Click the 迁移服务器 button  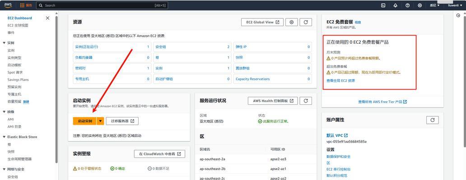[122, 121]
